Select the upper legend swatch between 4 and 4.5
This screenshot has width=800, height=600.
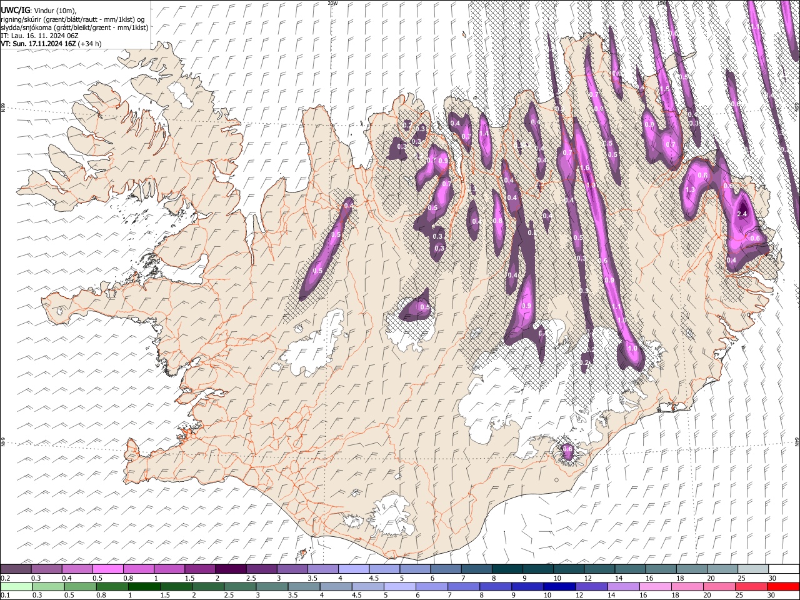pyautogui.click(x=353, y=569)
